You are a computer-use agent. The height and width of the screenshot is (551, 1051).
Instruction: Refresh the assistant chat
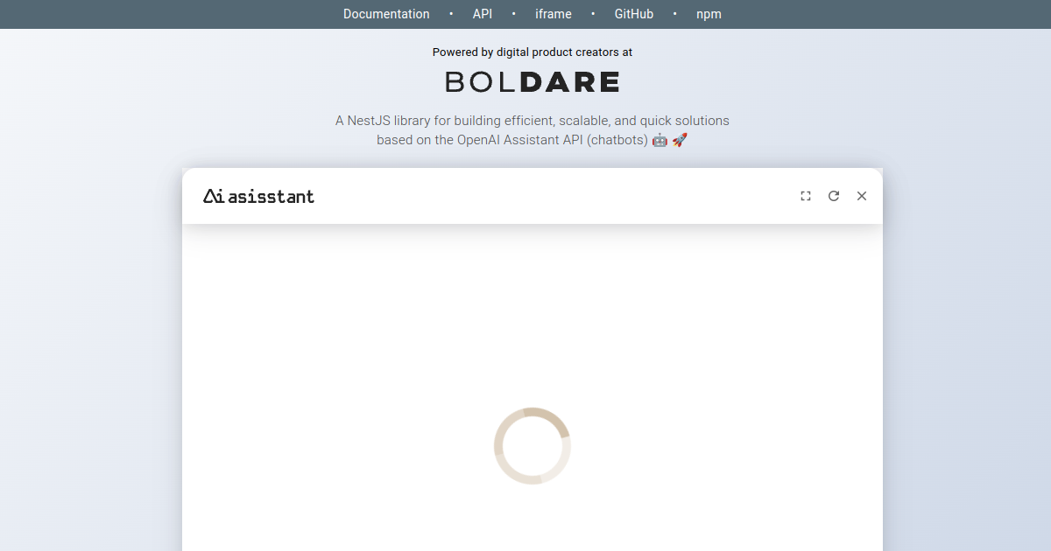click(x=834, y=196)
